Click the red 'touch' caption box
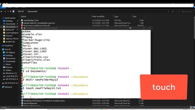 [x=164, y=87]
